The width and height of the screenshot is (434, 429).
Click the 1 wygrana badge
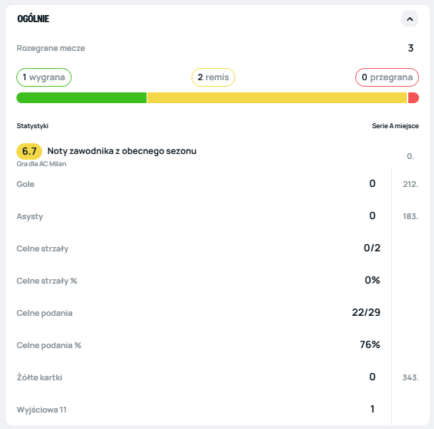(x=44, y=77)
